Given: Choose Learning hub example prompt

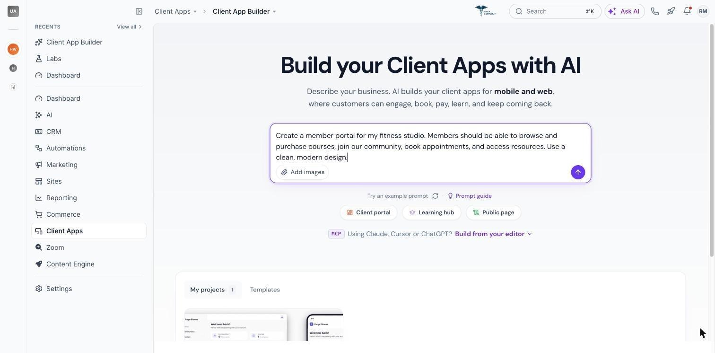Looking at the screenshot, I should pyautogui.click(x=431, y=212).
